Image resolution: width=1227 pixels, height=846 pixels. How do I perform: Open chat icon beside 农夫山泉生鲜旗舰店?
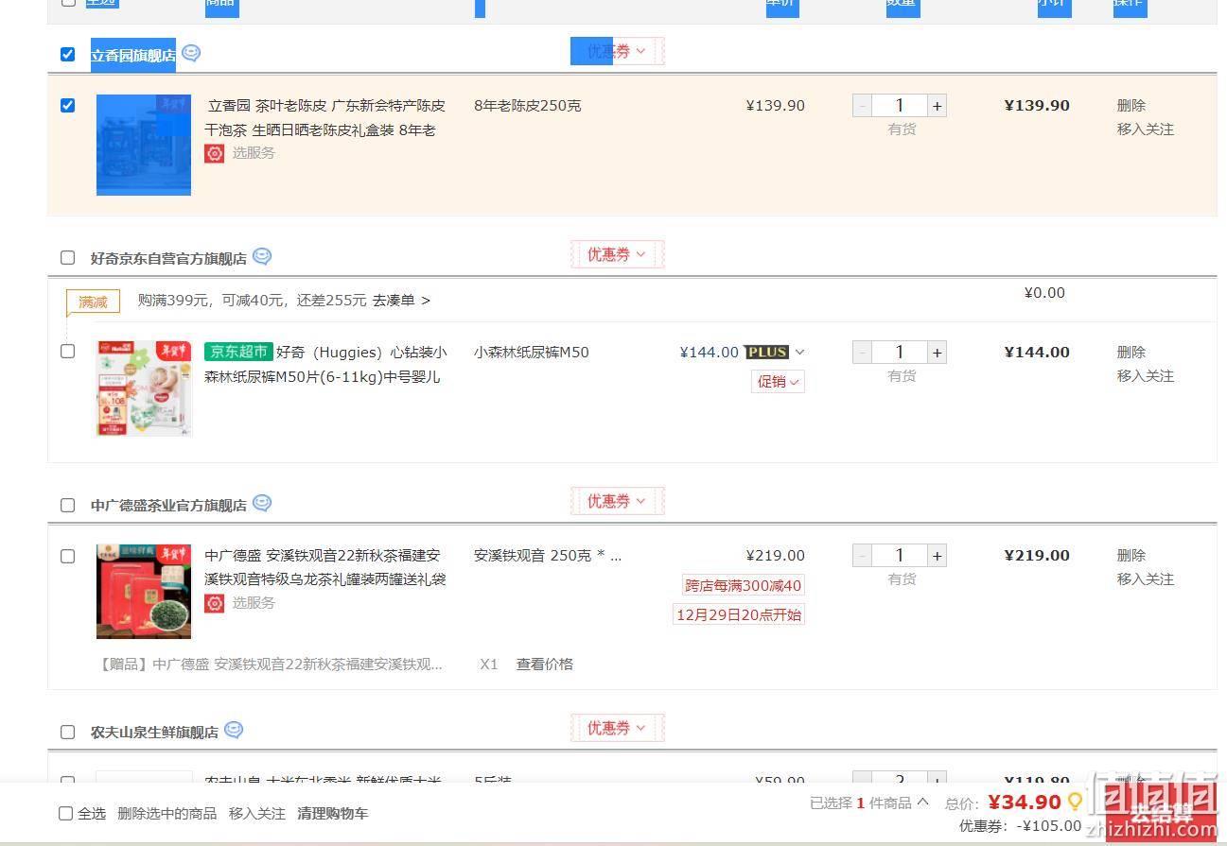[x=234, y=730]
